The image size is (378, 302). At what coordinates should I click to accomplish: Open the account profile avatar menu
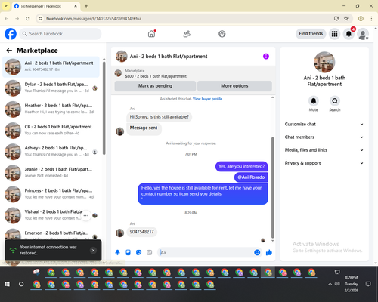click(x=363, y=34)
